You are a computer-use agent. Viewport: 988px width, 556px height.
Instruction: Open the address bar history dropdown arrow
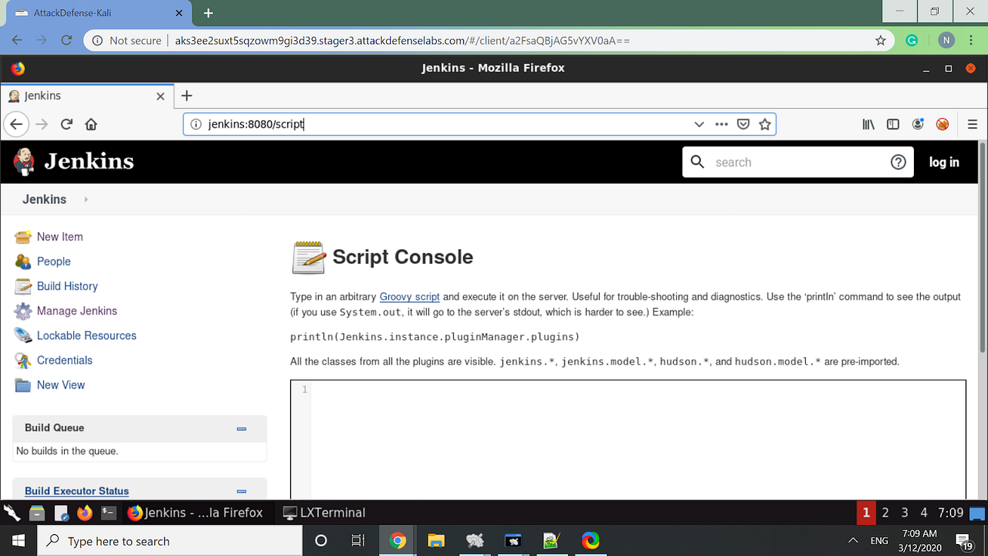699,123
